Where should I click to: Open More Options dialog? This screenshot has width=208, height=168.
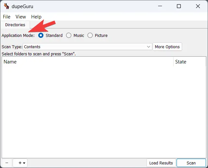pos(167,47)
